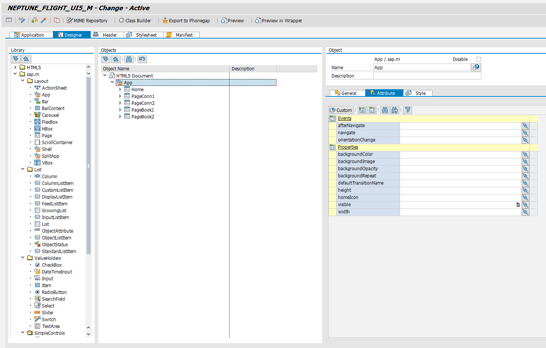Click Preview in Wrapper button

279,20
